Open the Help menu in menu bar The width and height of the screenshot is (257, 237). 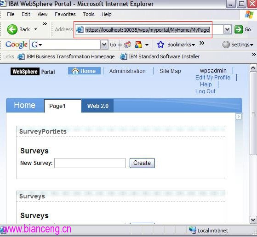point(107,14)
